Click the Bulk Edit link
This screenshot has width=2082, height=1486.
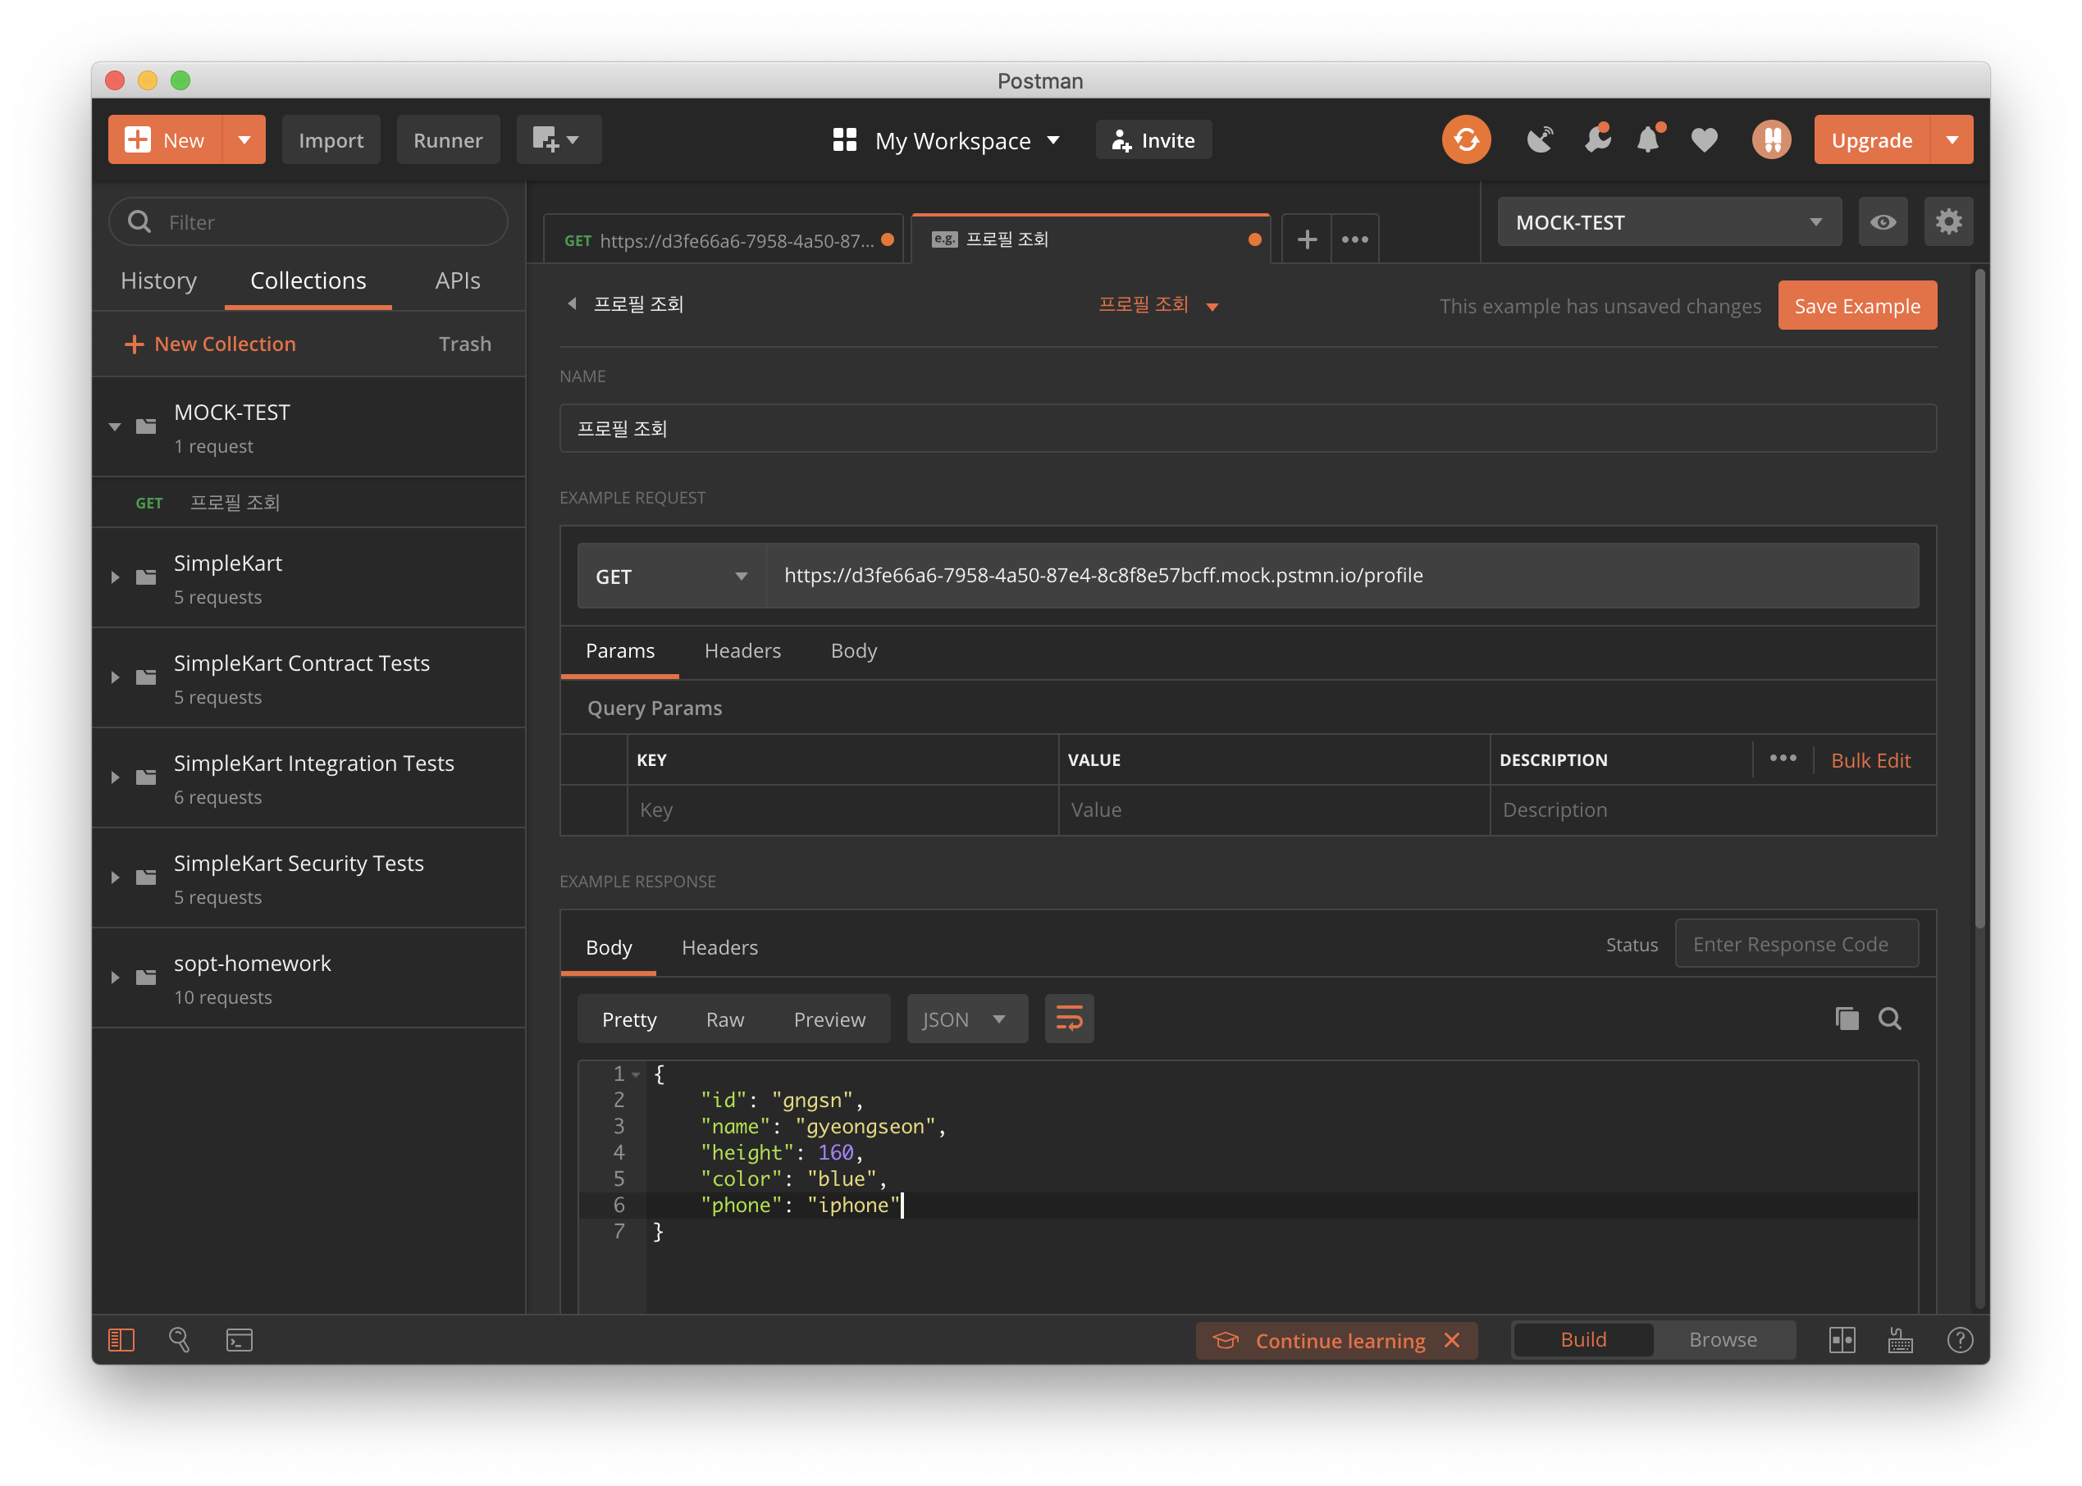click(1870, 760)
